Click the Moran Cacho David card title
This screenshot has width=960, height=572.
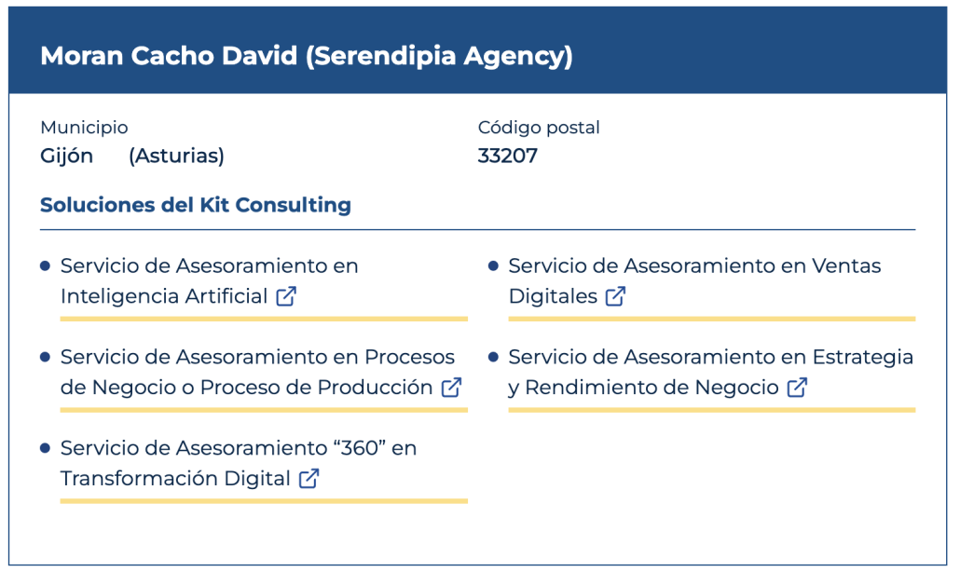(306, 56)
